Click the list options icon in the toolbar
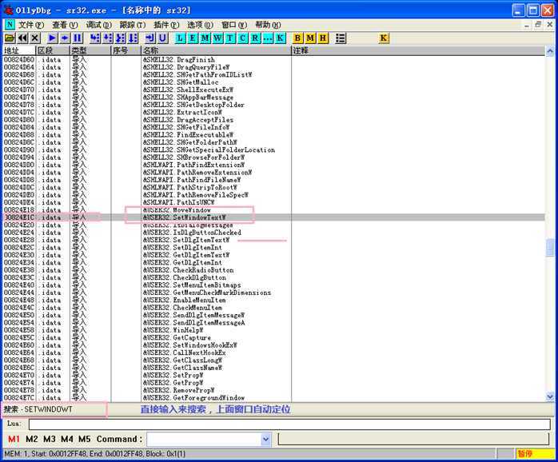Image resolution: width=558 pixels, height=462 pixels. click(x=341, y=38)
